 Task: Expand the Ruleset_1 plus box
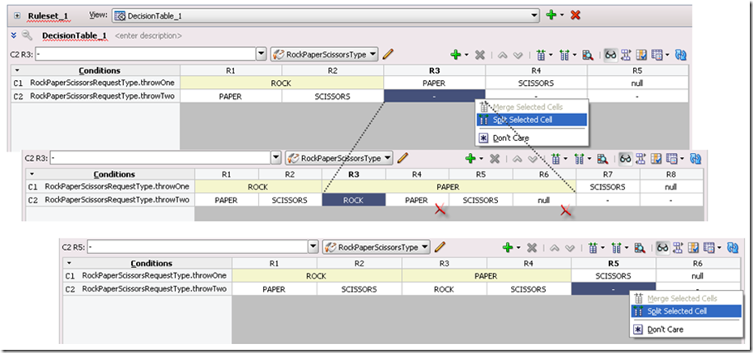(17, 15)
